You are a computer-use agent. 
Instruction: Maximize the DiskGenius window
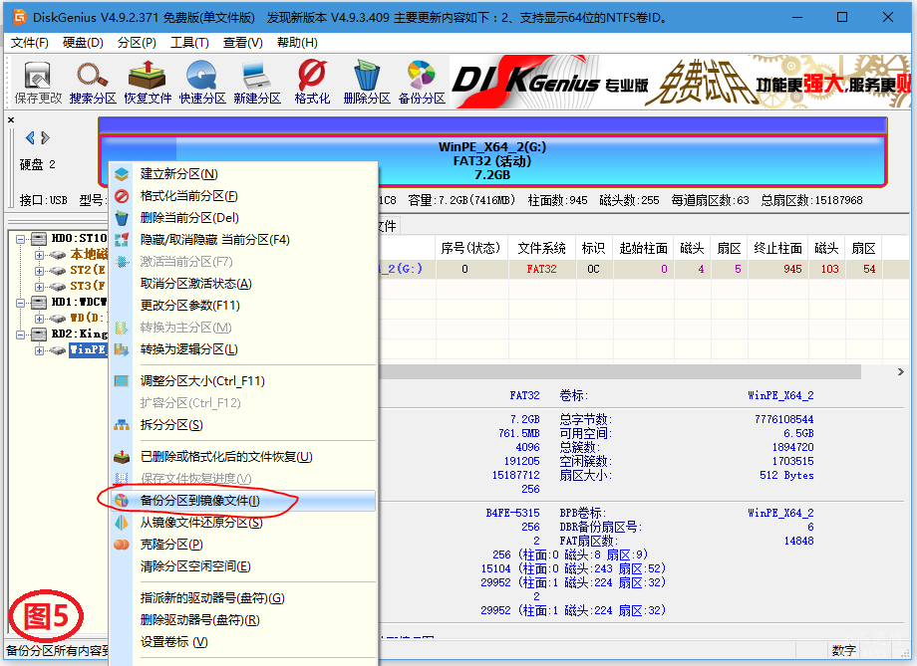(842, 17)
